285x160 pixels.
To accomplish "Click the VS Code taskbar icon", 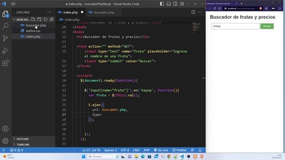I will point(182,156).
